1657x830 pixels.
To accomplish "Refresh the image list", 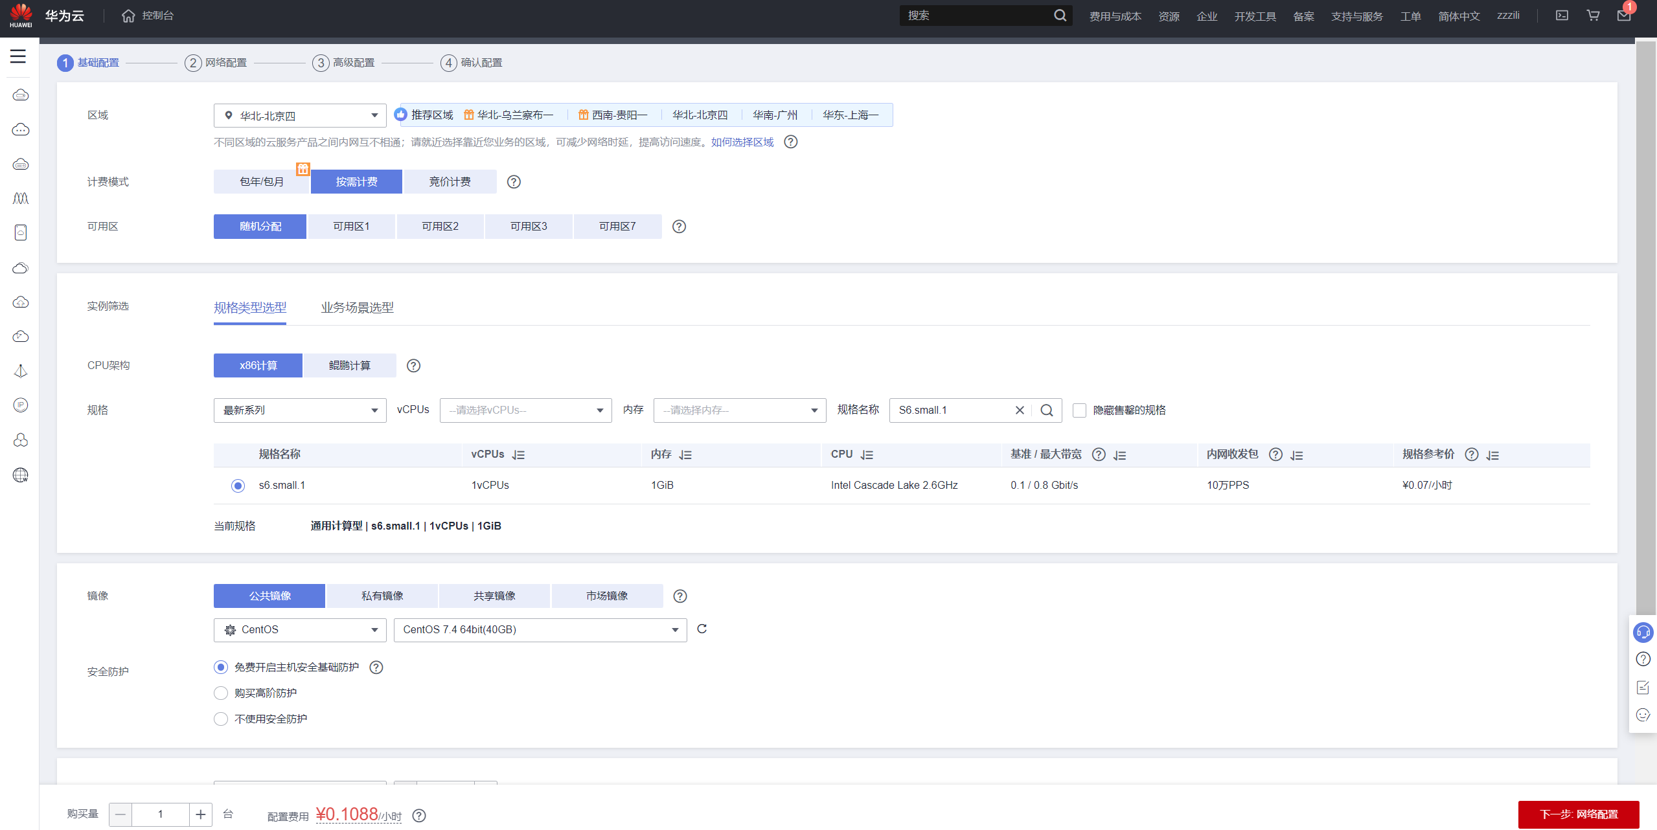I will click(702, 629).
